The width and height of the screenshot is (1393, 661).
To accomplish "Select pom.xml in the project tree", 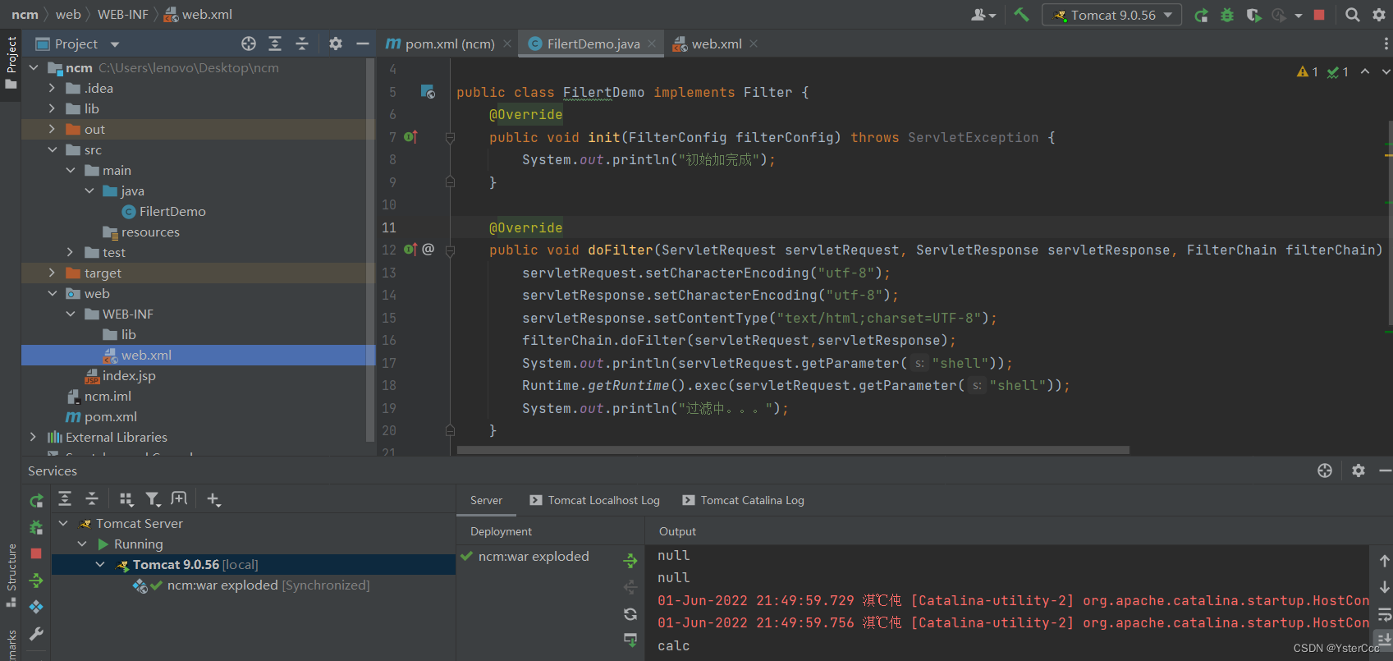I will (x=111, y=416).
